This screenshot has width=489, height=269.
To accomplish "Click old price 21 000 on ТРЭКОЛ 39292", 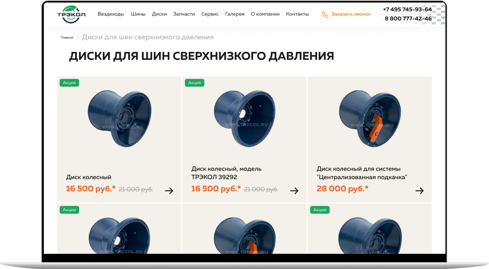I will pyautogui.click(x=261, y=189).
